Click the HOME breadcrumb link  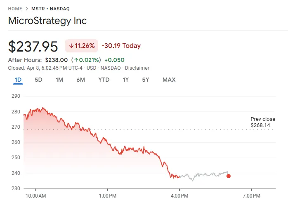tap(16, 8)
